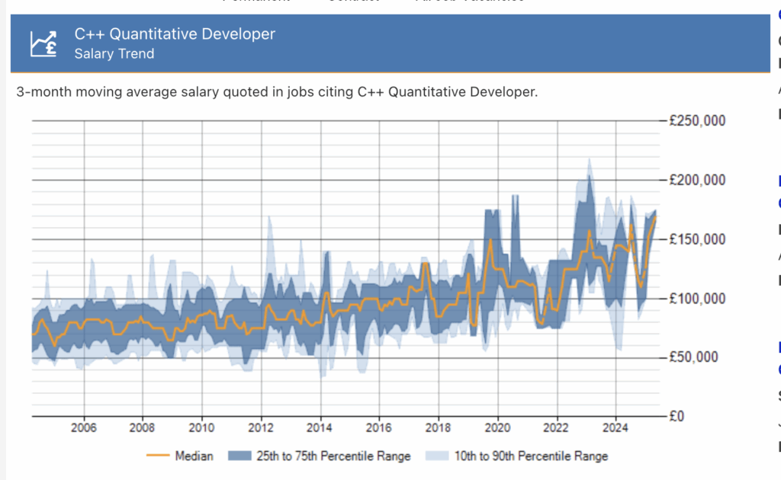Screen dimensions: 781x480
Task: Click the 2012 x-axis year label
Action: point(261,427)
